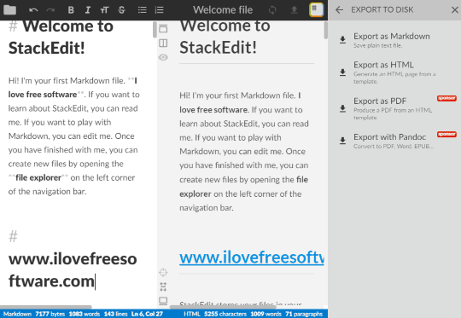The width and height of the screenshot is (461, 318).
Task: Click the publish upload arrow icon
Action: tap(294, 10)
